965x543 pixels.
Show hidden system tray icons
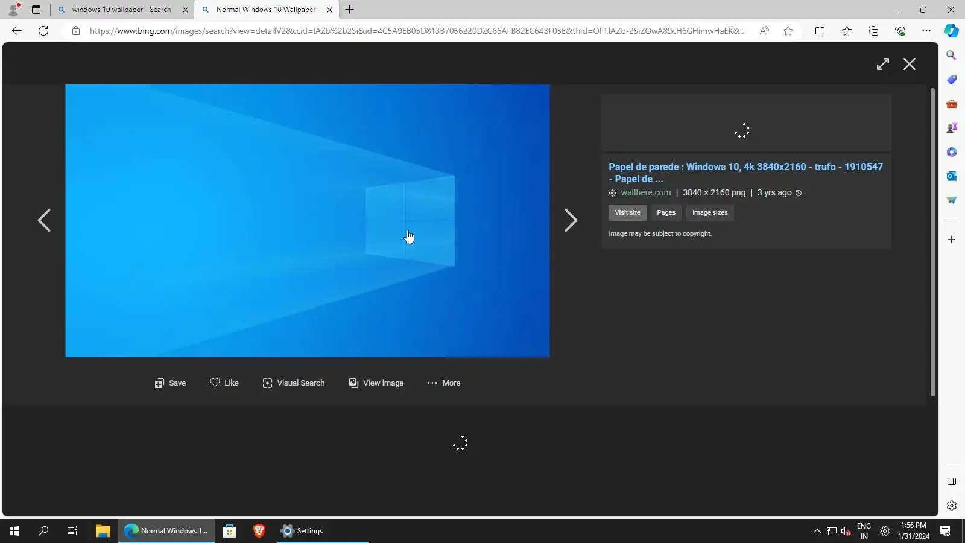coord(817,531)
